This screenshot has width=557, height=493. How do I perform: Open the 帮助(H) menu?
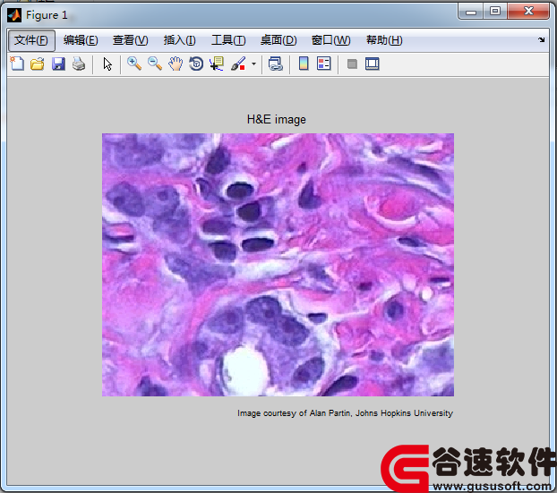click(x=384, y=40)
